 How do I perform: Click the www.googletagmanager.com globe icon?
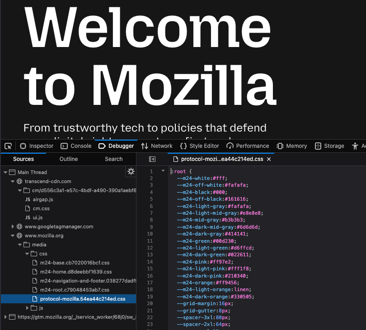click(x=19, y=226)
